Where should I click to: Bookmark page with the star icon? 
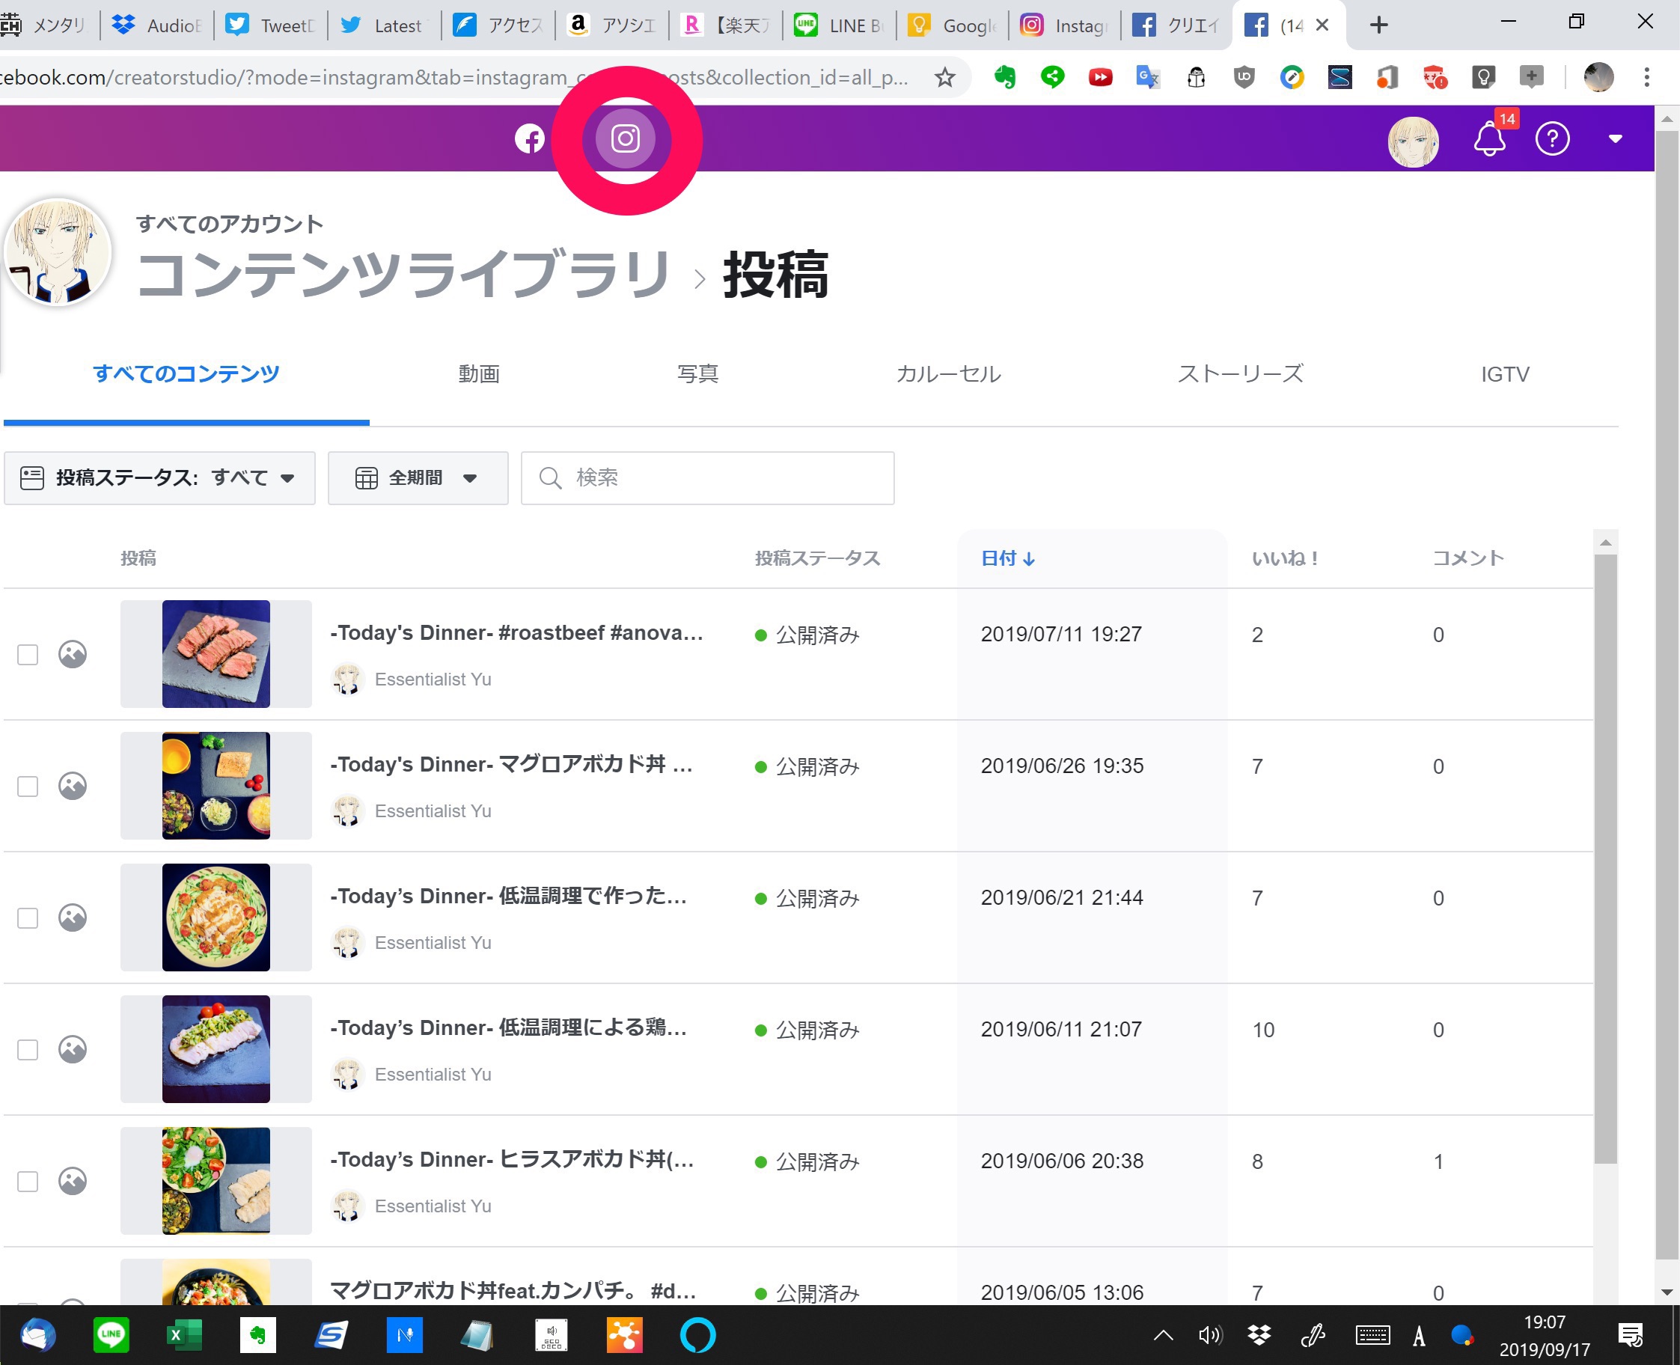coord(944,77)
